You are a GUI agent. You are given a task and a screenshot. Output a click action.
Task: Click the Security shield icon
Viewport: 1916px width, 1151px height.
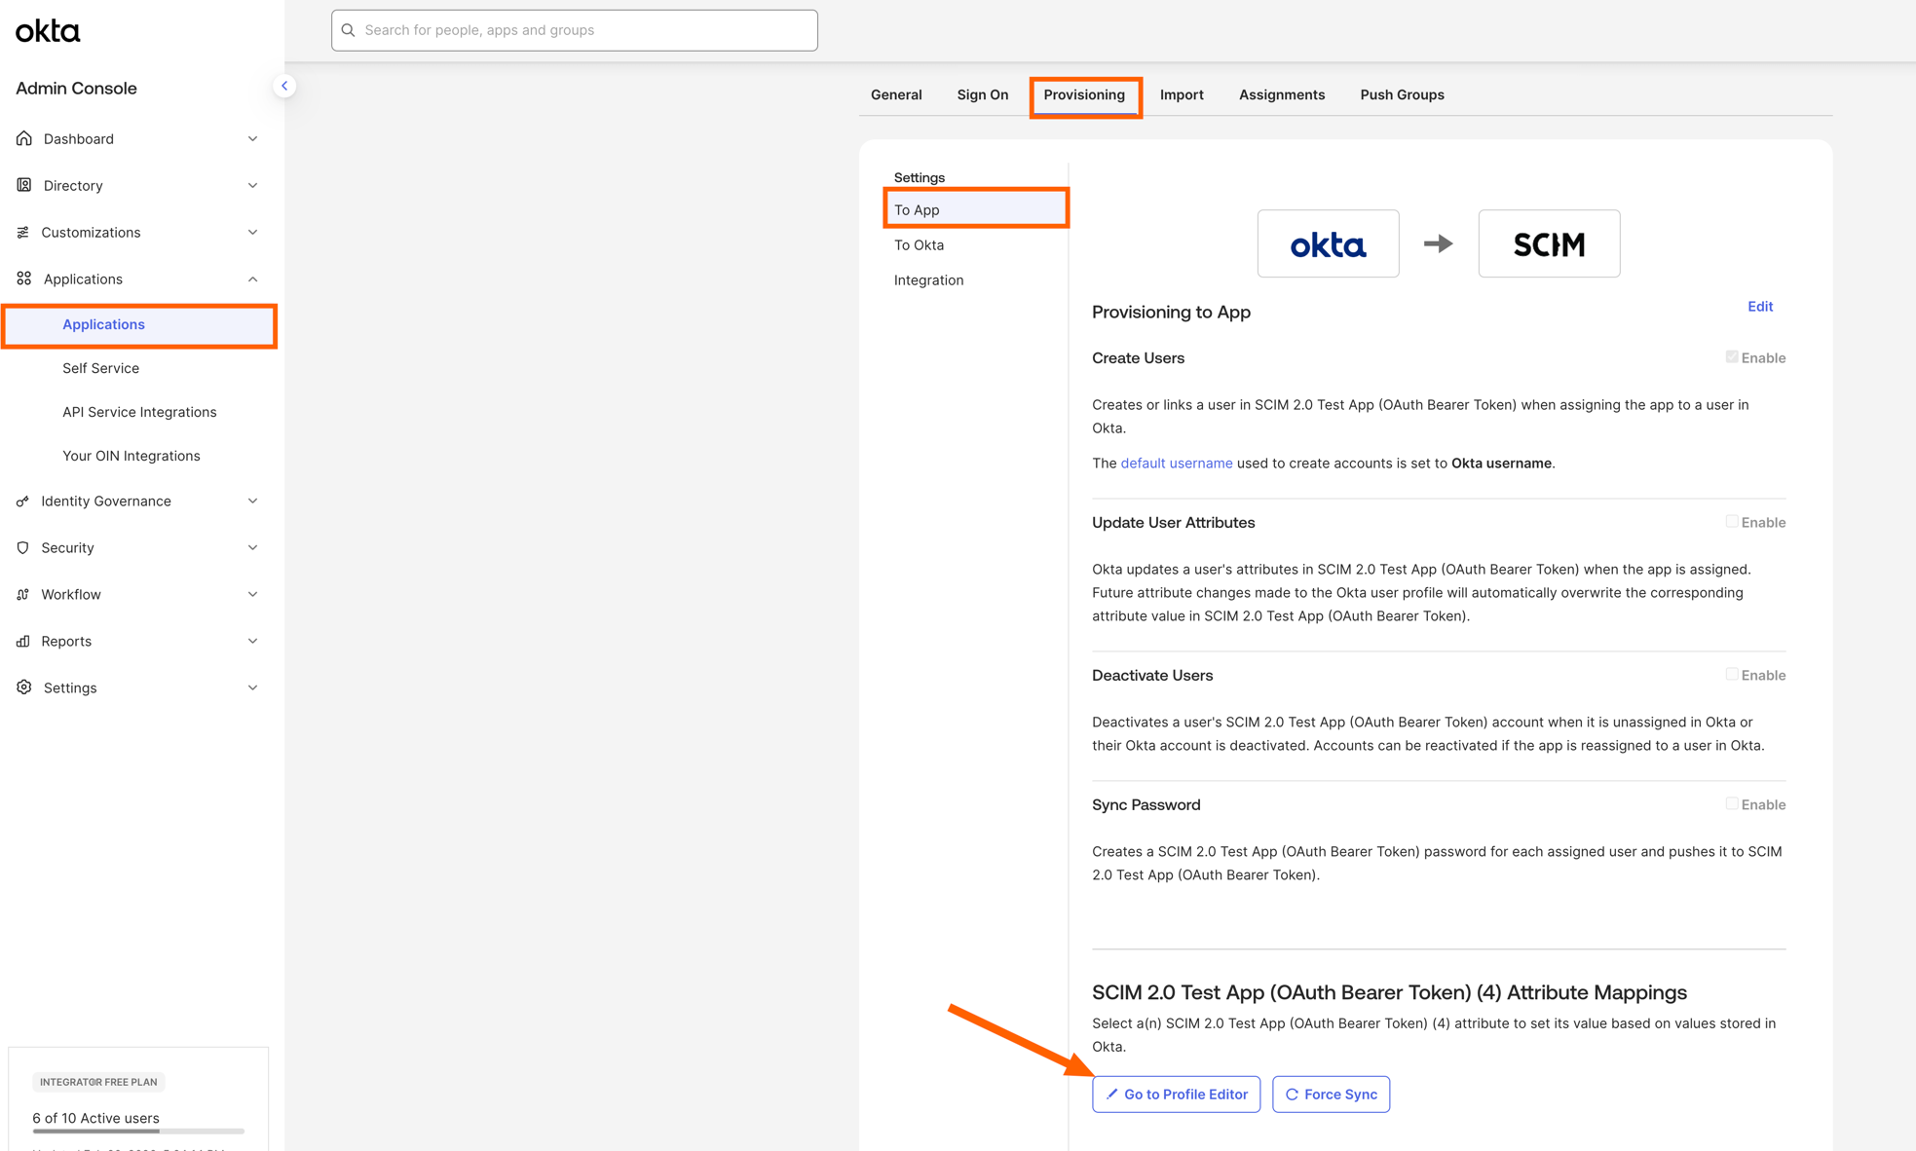[23, 547]
